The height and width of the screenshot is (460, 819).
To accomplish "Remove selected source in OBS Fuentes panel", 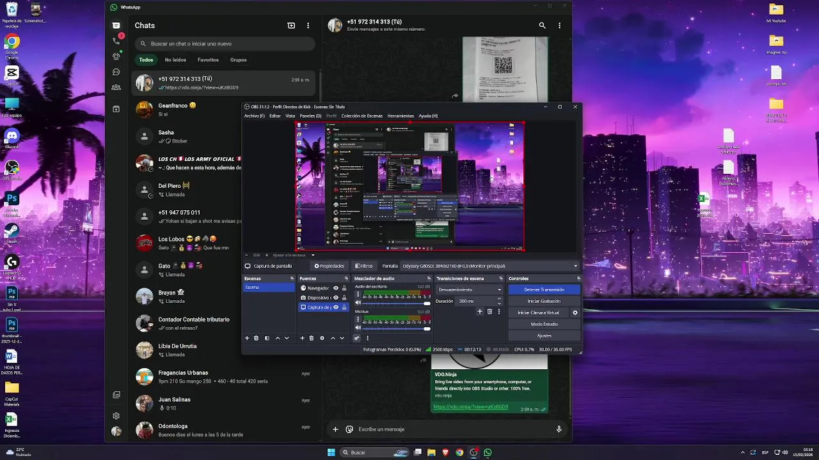I will point(312,338).
